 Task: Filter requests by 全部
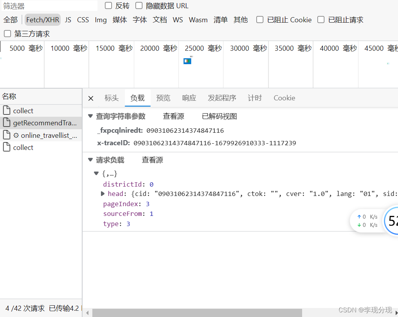[x=11, y=20]
